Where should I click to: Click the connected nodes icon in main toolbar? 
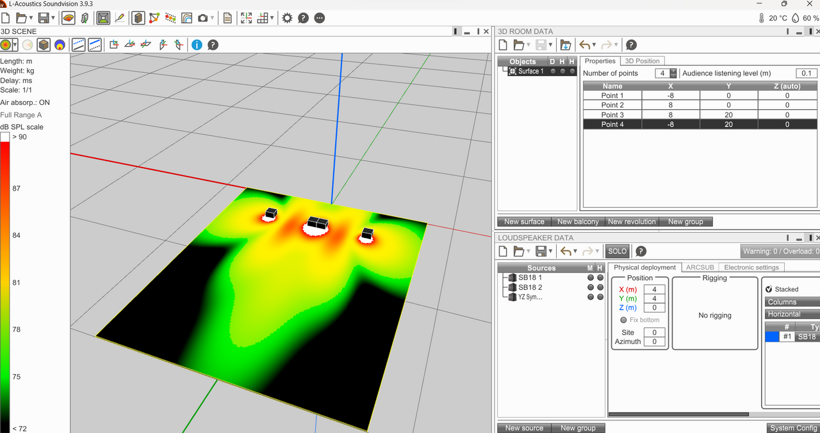click(154, 18)
